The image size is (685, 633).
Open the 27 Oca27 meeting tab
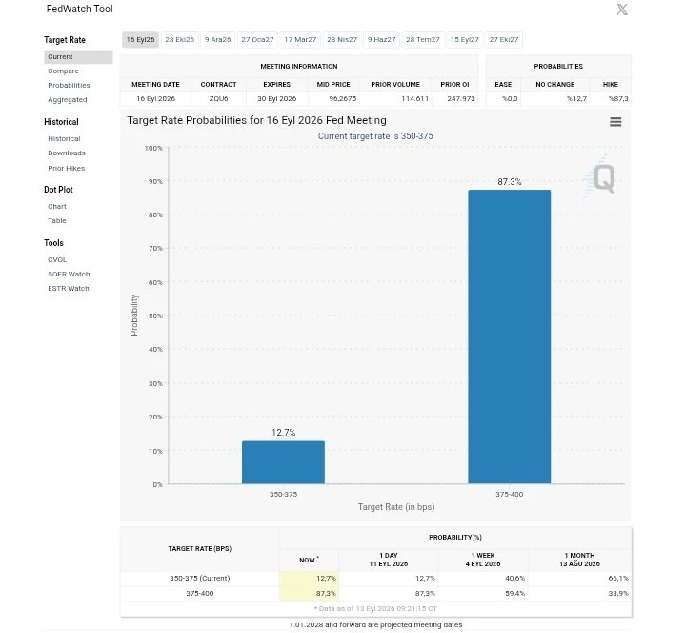pyautogui.click(x=257, y=40)
